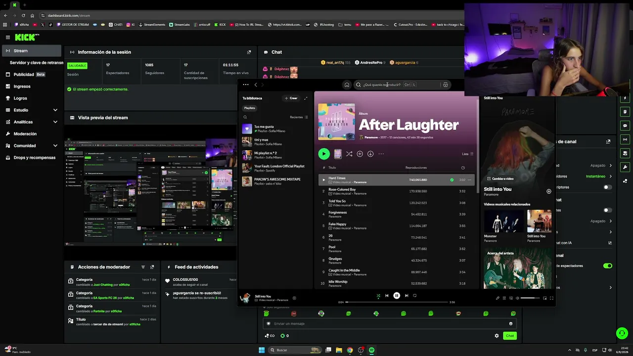
Task: Click the green Chat send button
Action: [510, 336]
